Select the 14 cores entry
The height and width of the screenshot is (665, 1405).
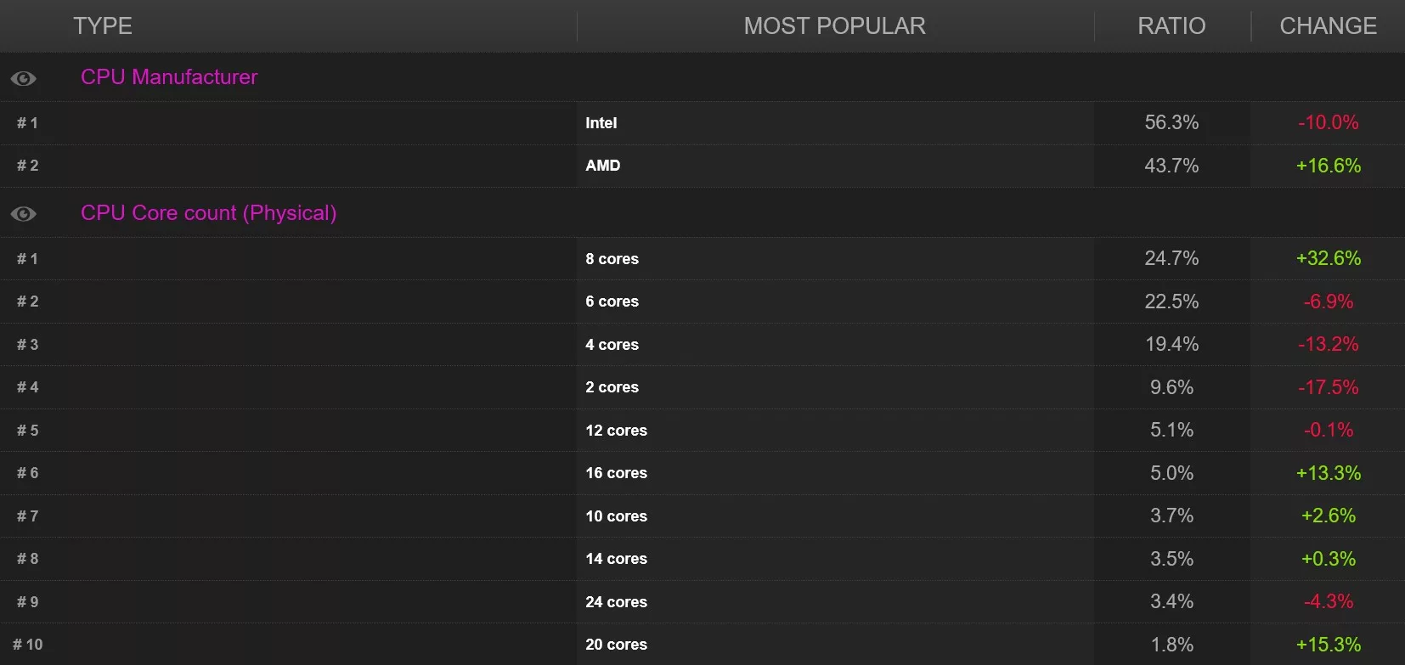pyautogui.click(x=617, y=559)
